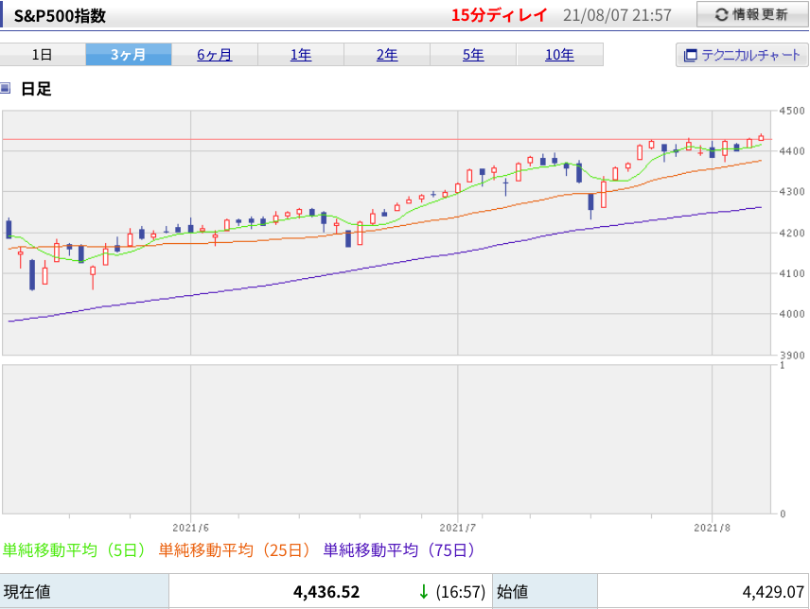Click the 情報更新 refresh button
The image size is (810, 609).
tap(752, 14)
